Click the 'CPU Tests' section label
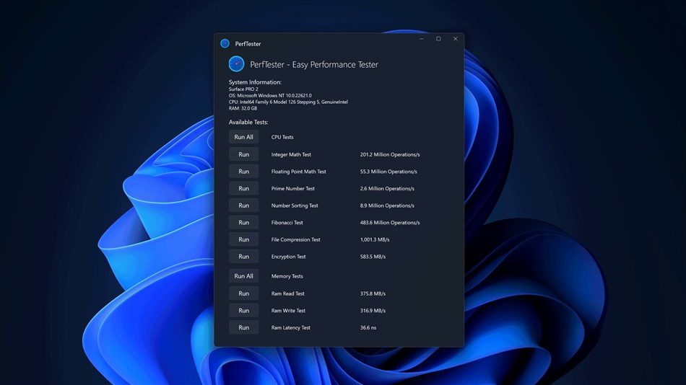 tap(282, 137)
